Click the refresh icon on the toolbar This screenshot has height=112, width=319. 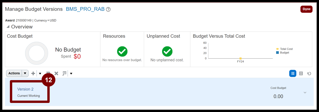point(309,73)
